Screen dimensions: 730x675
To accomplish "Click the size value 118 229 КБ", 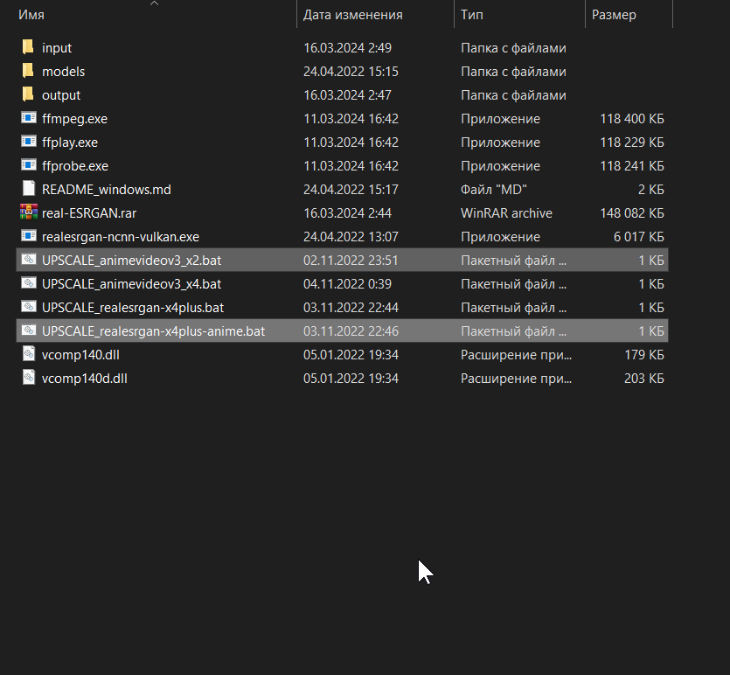I will coord(632,143).
